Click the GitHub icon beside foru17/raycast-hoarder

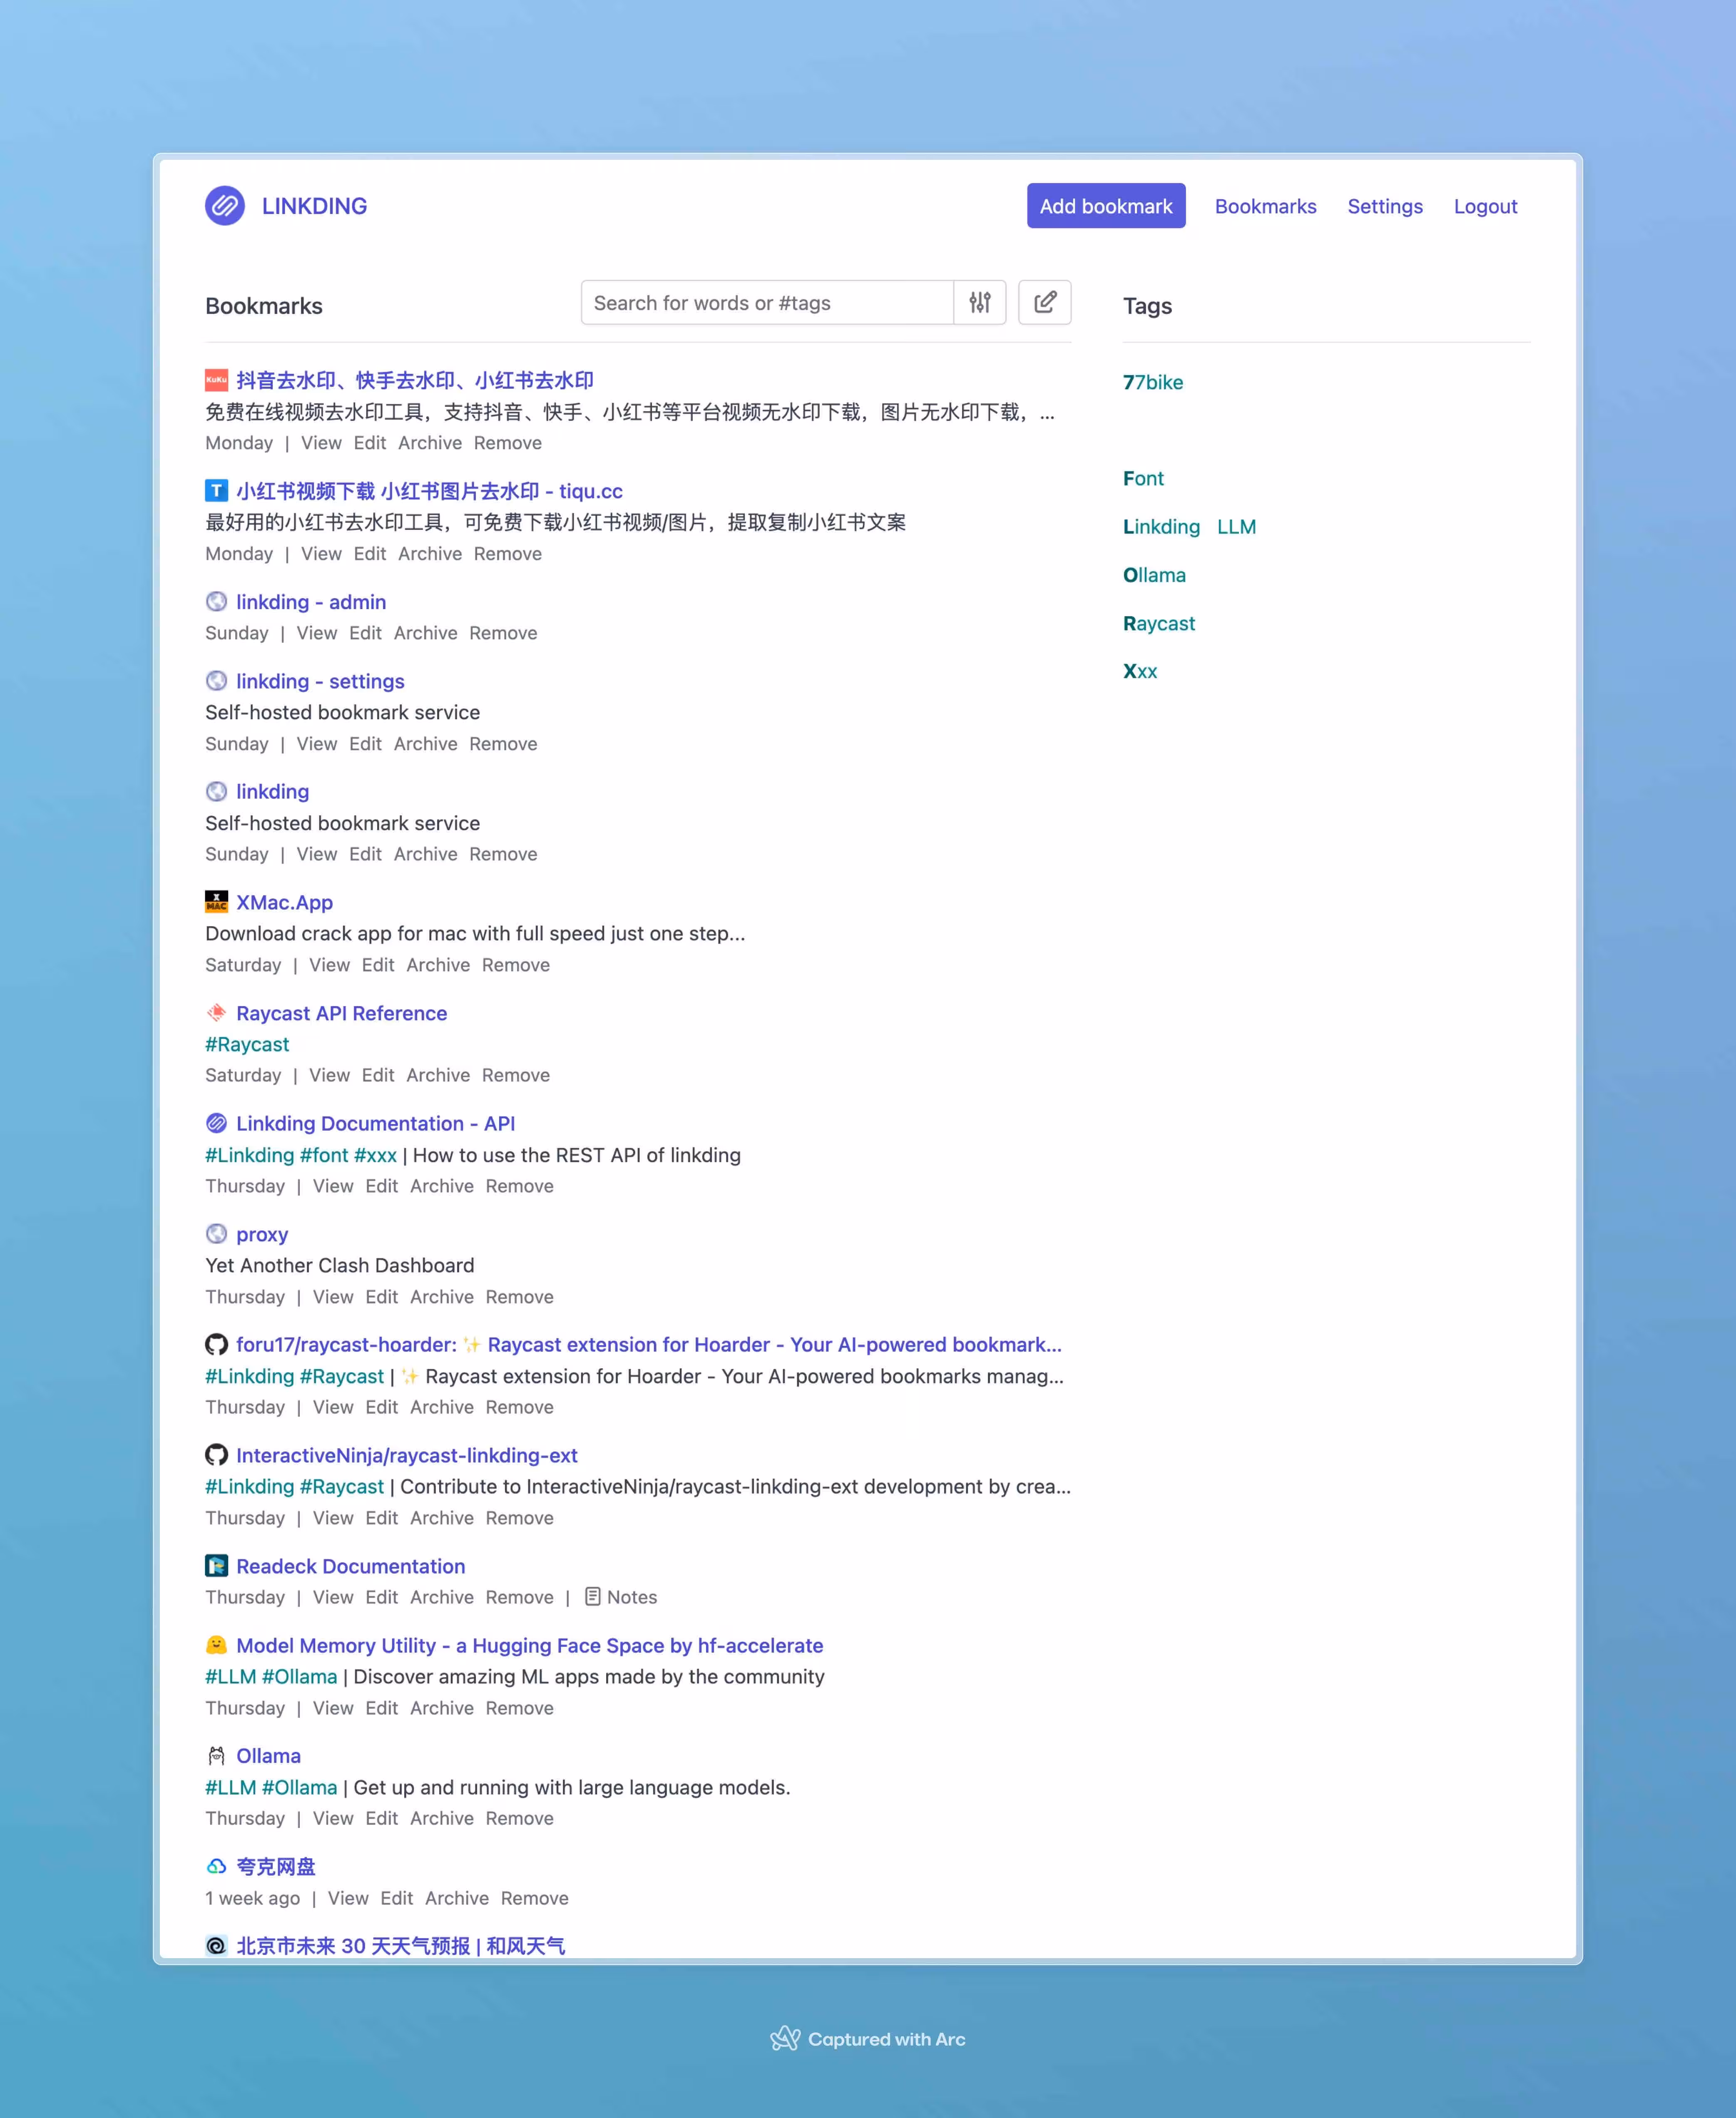point(216,1344)
